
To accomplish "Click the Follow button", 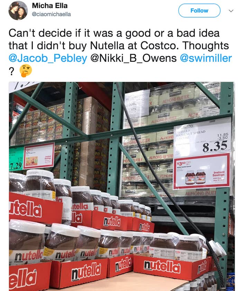I will click(x=199, y=11).
